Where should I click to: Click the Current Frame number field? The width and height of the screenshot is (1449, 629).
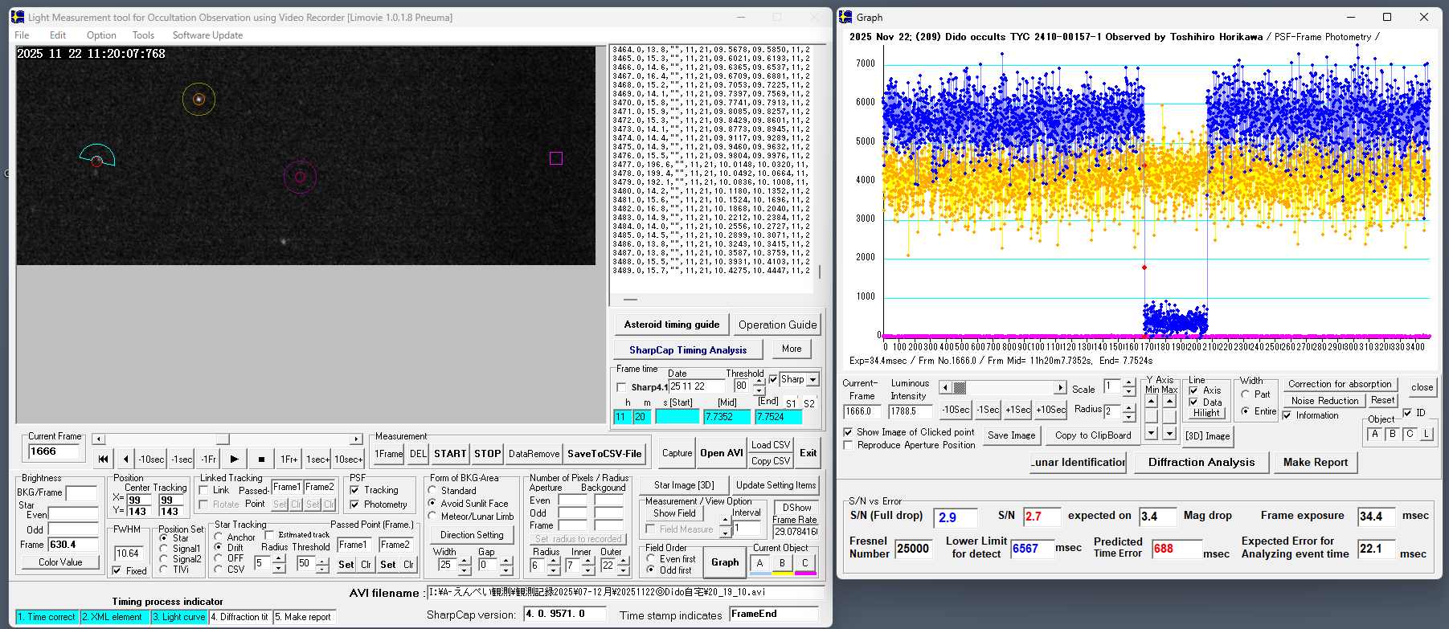[x=54, y=451]
